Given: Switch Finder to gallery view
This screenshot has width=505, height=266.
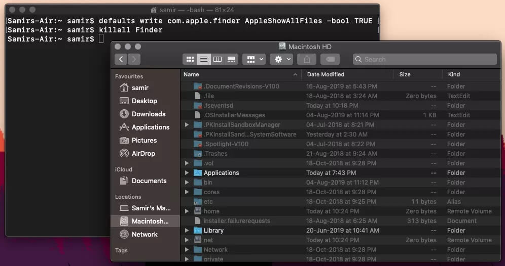Looking at the screenshot, I should click(x=231, y=59).
